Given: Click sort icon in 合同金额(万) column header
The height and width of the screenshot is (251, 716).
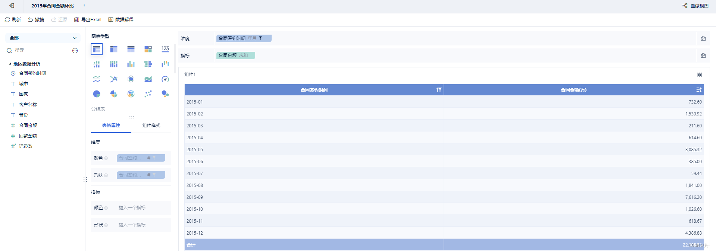Looking at the screenshot, I should (699, 90).
